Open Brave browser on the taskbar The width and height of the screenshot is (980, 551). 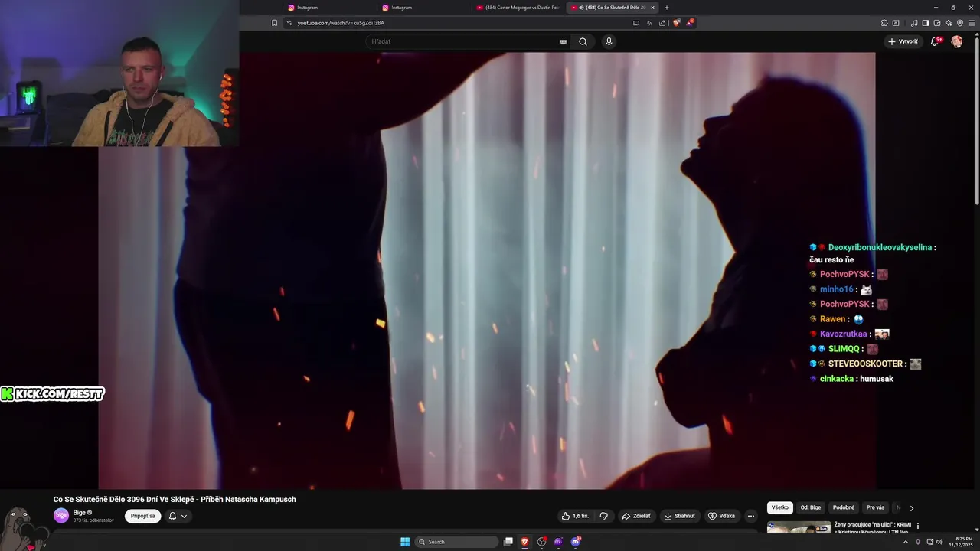(x=524, y=542)
